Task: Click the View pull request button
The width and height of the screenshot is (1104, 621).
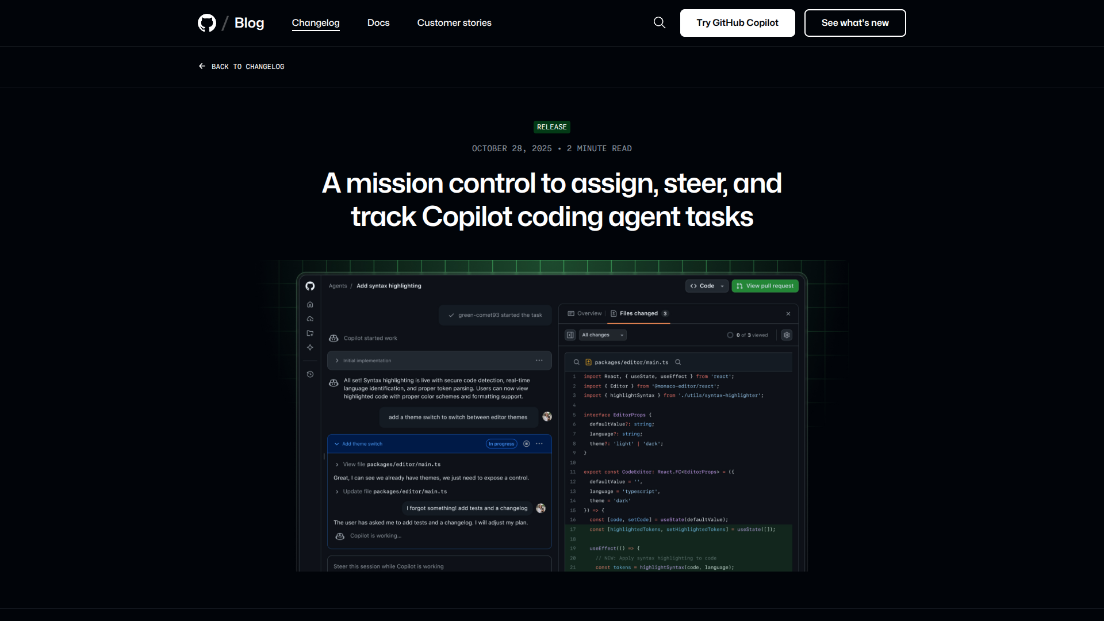Action: coord(765,286)
